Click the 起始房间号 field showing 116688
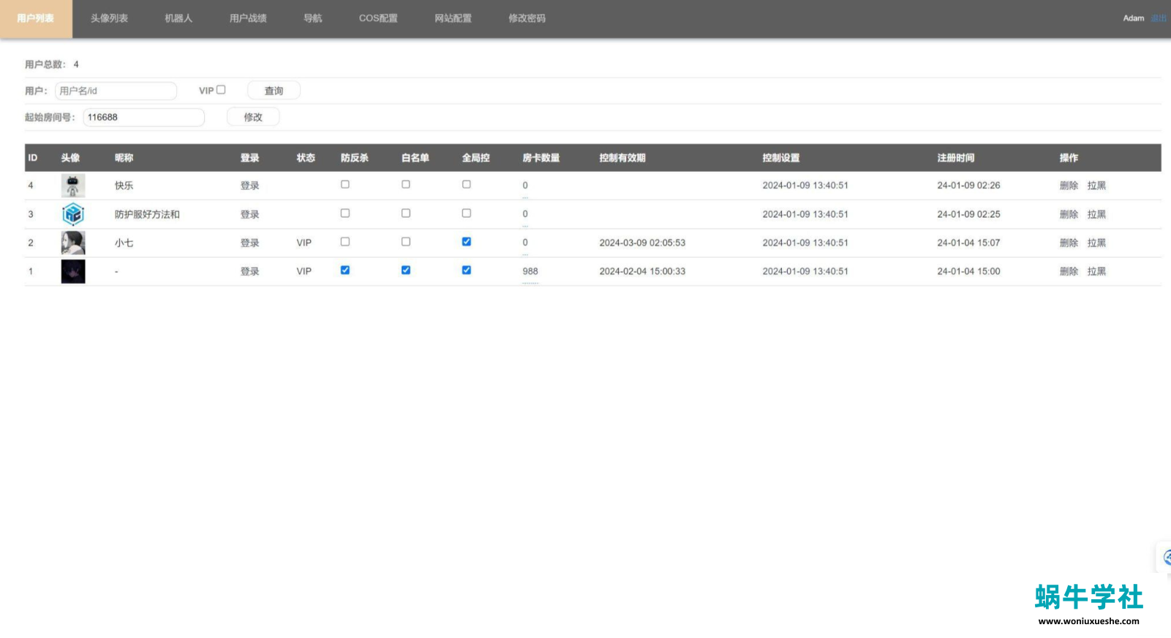1171x638 pixels. pyautogui.click(x=143, y=117)
